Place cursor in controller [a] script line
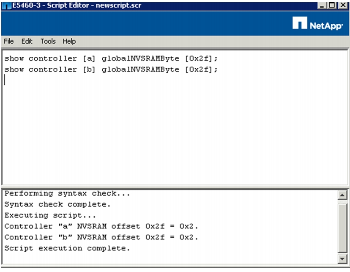The image size is (350, 272). pyautogui.click(x=111, y=58)
